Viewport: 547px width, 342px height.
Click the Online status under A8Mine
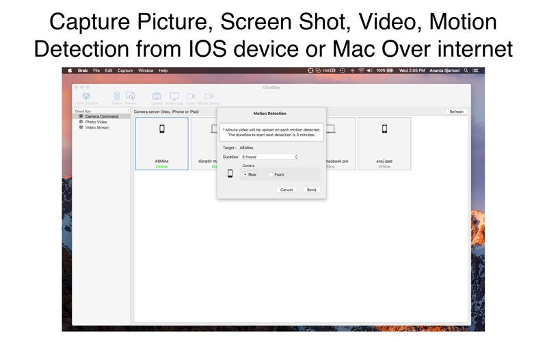pos(162,167)
